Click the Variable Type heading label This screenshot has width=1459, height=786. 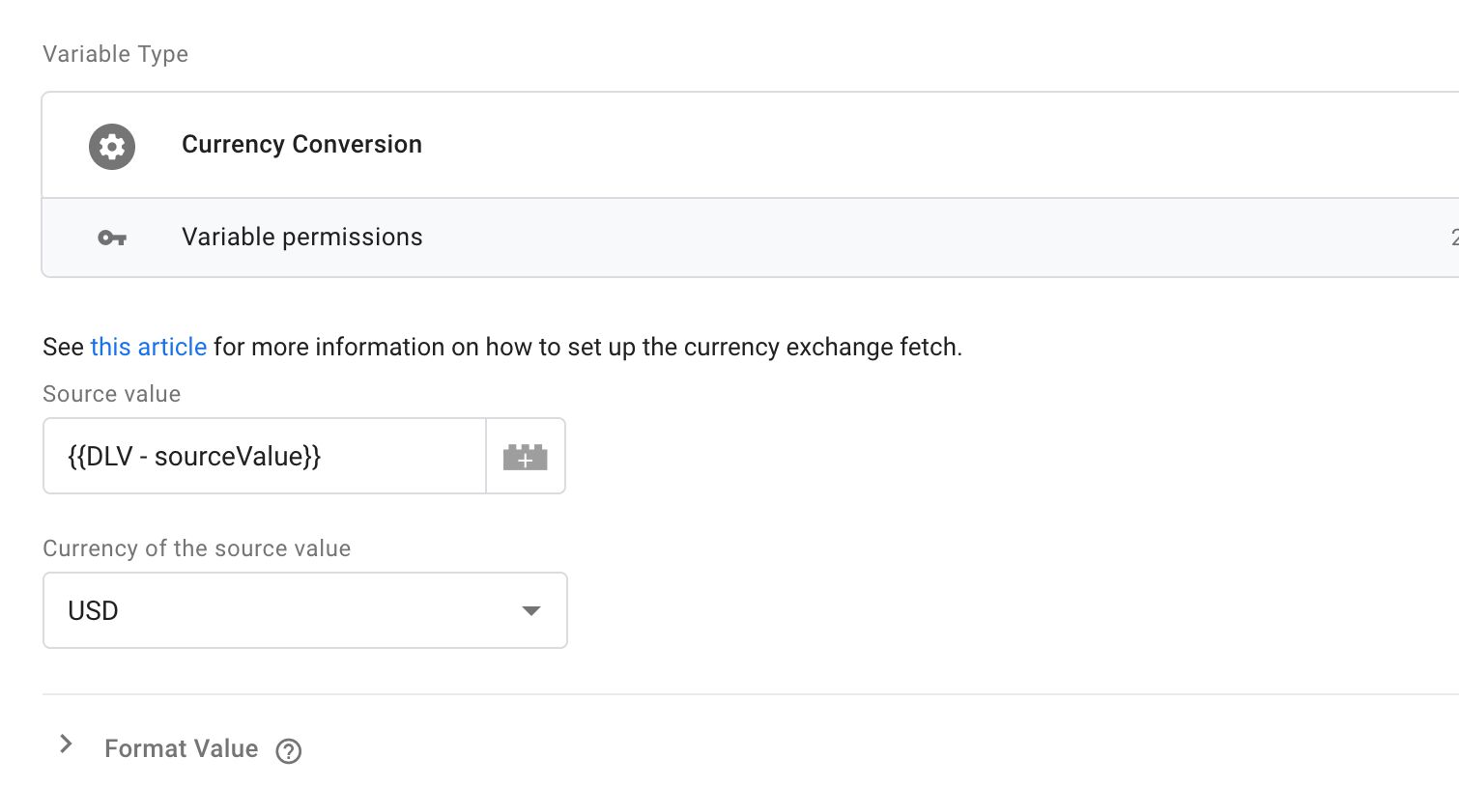tap(115, 54)
